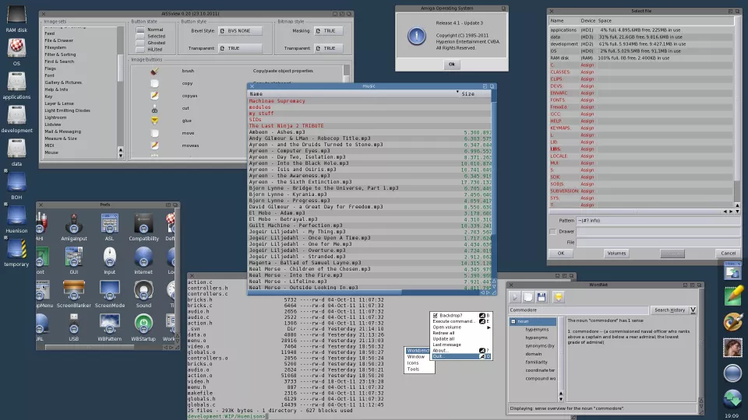Launch the AmigaInput prefs icon
The width and height of the screenshot is (748, 420).
pyautogui.click(x=74, y=225)
